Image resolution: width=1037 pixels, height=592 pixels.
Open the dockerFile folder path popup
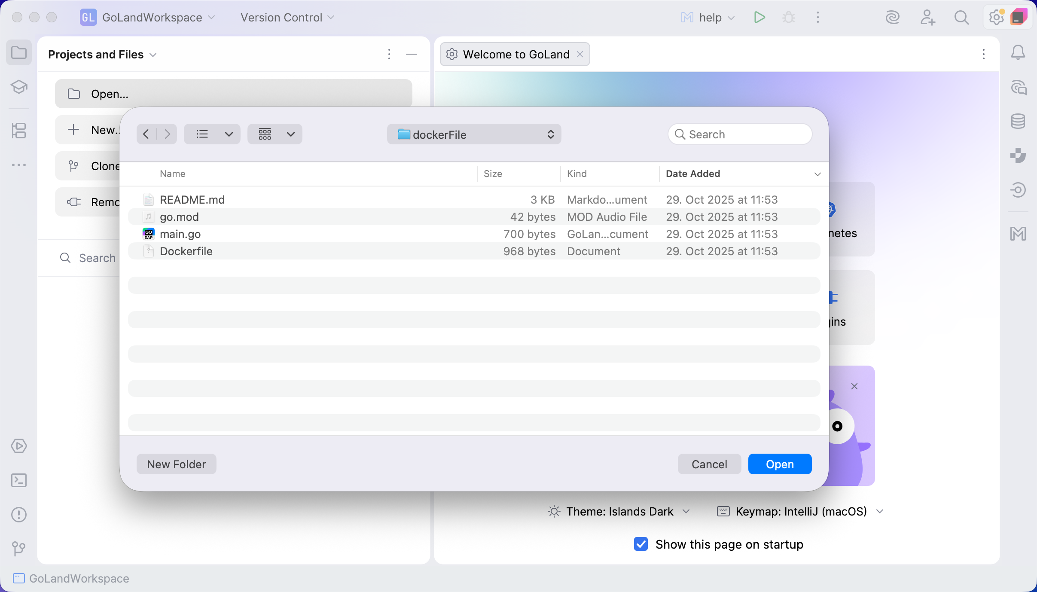[474, 134]
